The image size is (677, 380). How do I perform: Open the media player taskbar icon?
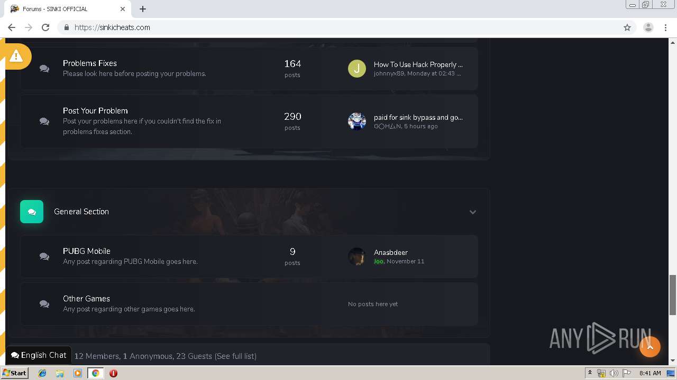pyautogui.click(x=78, y=373)
